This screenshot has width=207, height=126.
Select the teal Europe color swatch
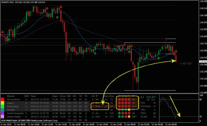click(x=3, y=110)
